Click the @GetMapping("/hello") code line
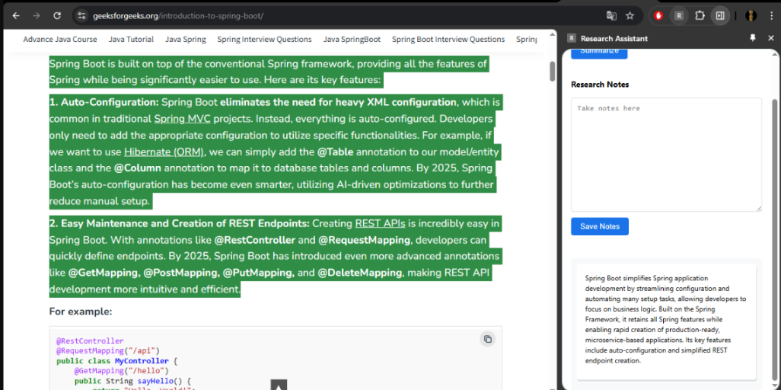Image resolution: width=781 pixels, height=390 pixels. [x=122, y=371]
